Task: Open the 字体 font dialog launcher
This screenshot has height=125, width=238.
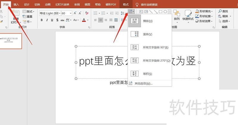Action: point(89,27)
